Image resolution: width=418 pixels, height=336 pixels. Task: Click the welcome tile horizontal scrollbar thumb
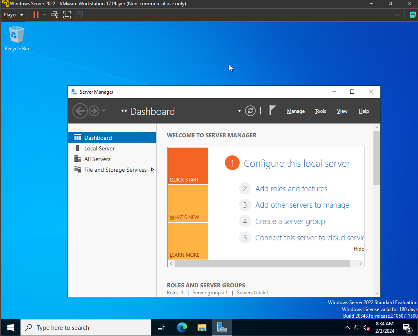(262, 263)
